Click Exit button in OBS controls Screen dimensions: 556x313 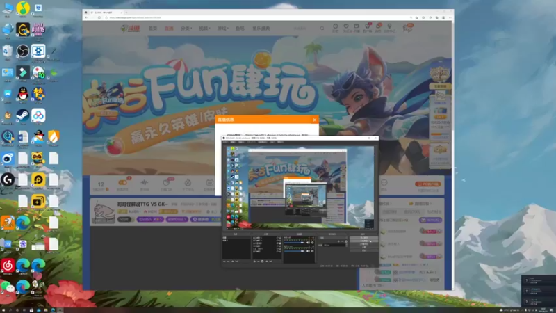point(364,250)
